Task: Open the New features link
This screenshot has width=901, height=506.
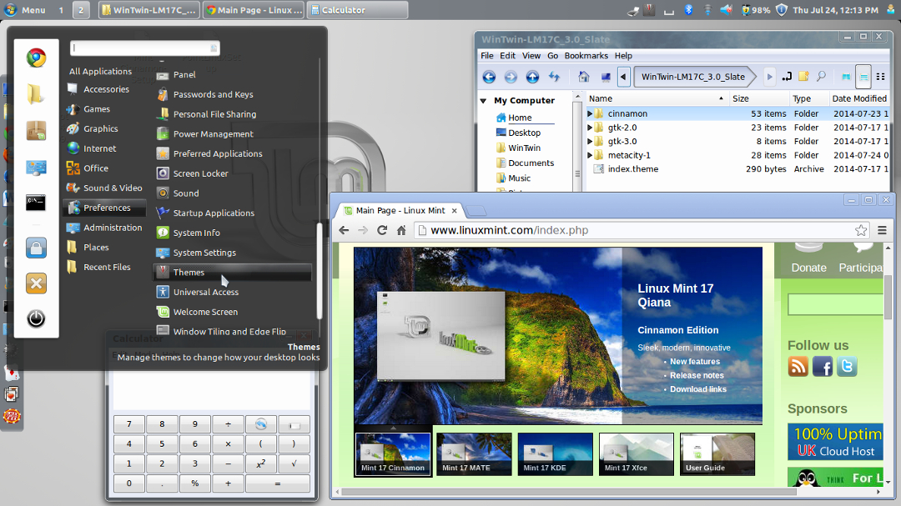Action: click(x=695, y=362)
